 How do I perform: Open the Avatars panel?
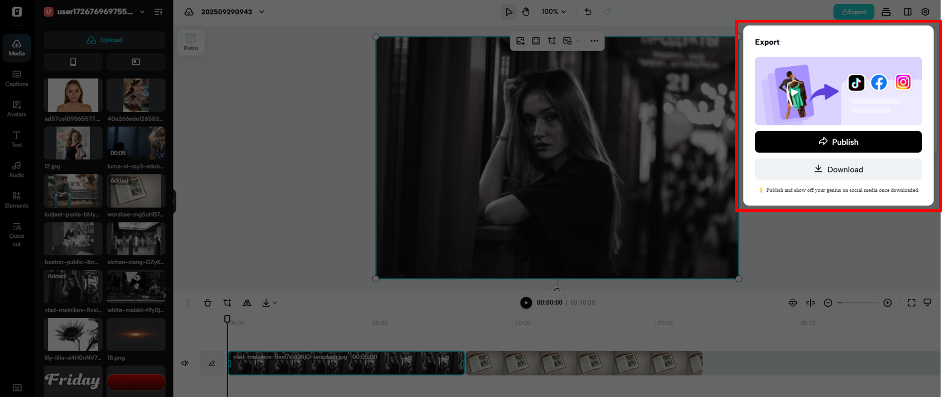pos(16,109)
